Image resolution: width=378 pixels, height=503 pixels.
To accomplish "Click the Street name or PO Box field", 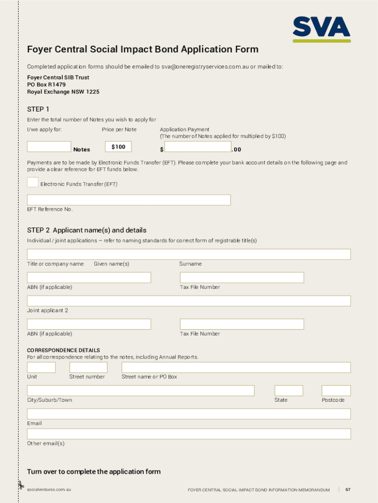I will [x=236, y=367].
